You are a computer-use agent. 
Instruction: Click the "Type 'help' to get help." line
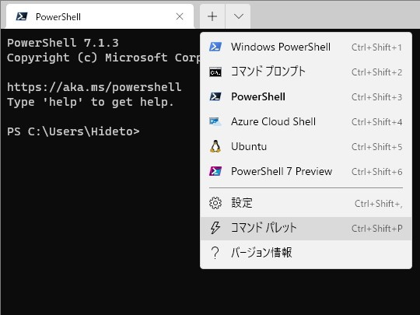(x=90, y=102)
